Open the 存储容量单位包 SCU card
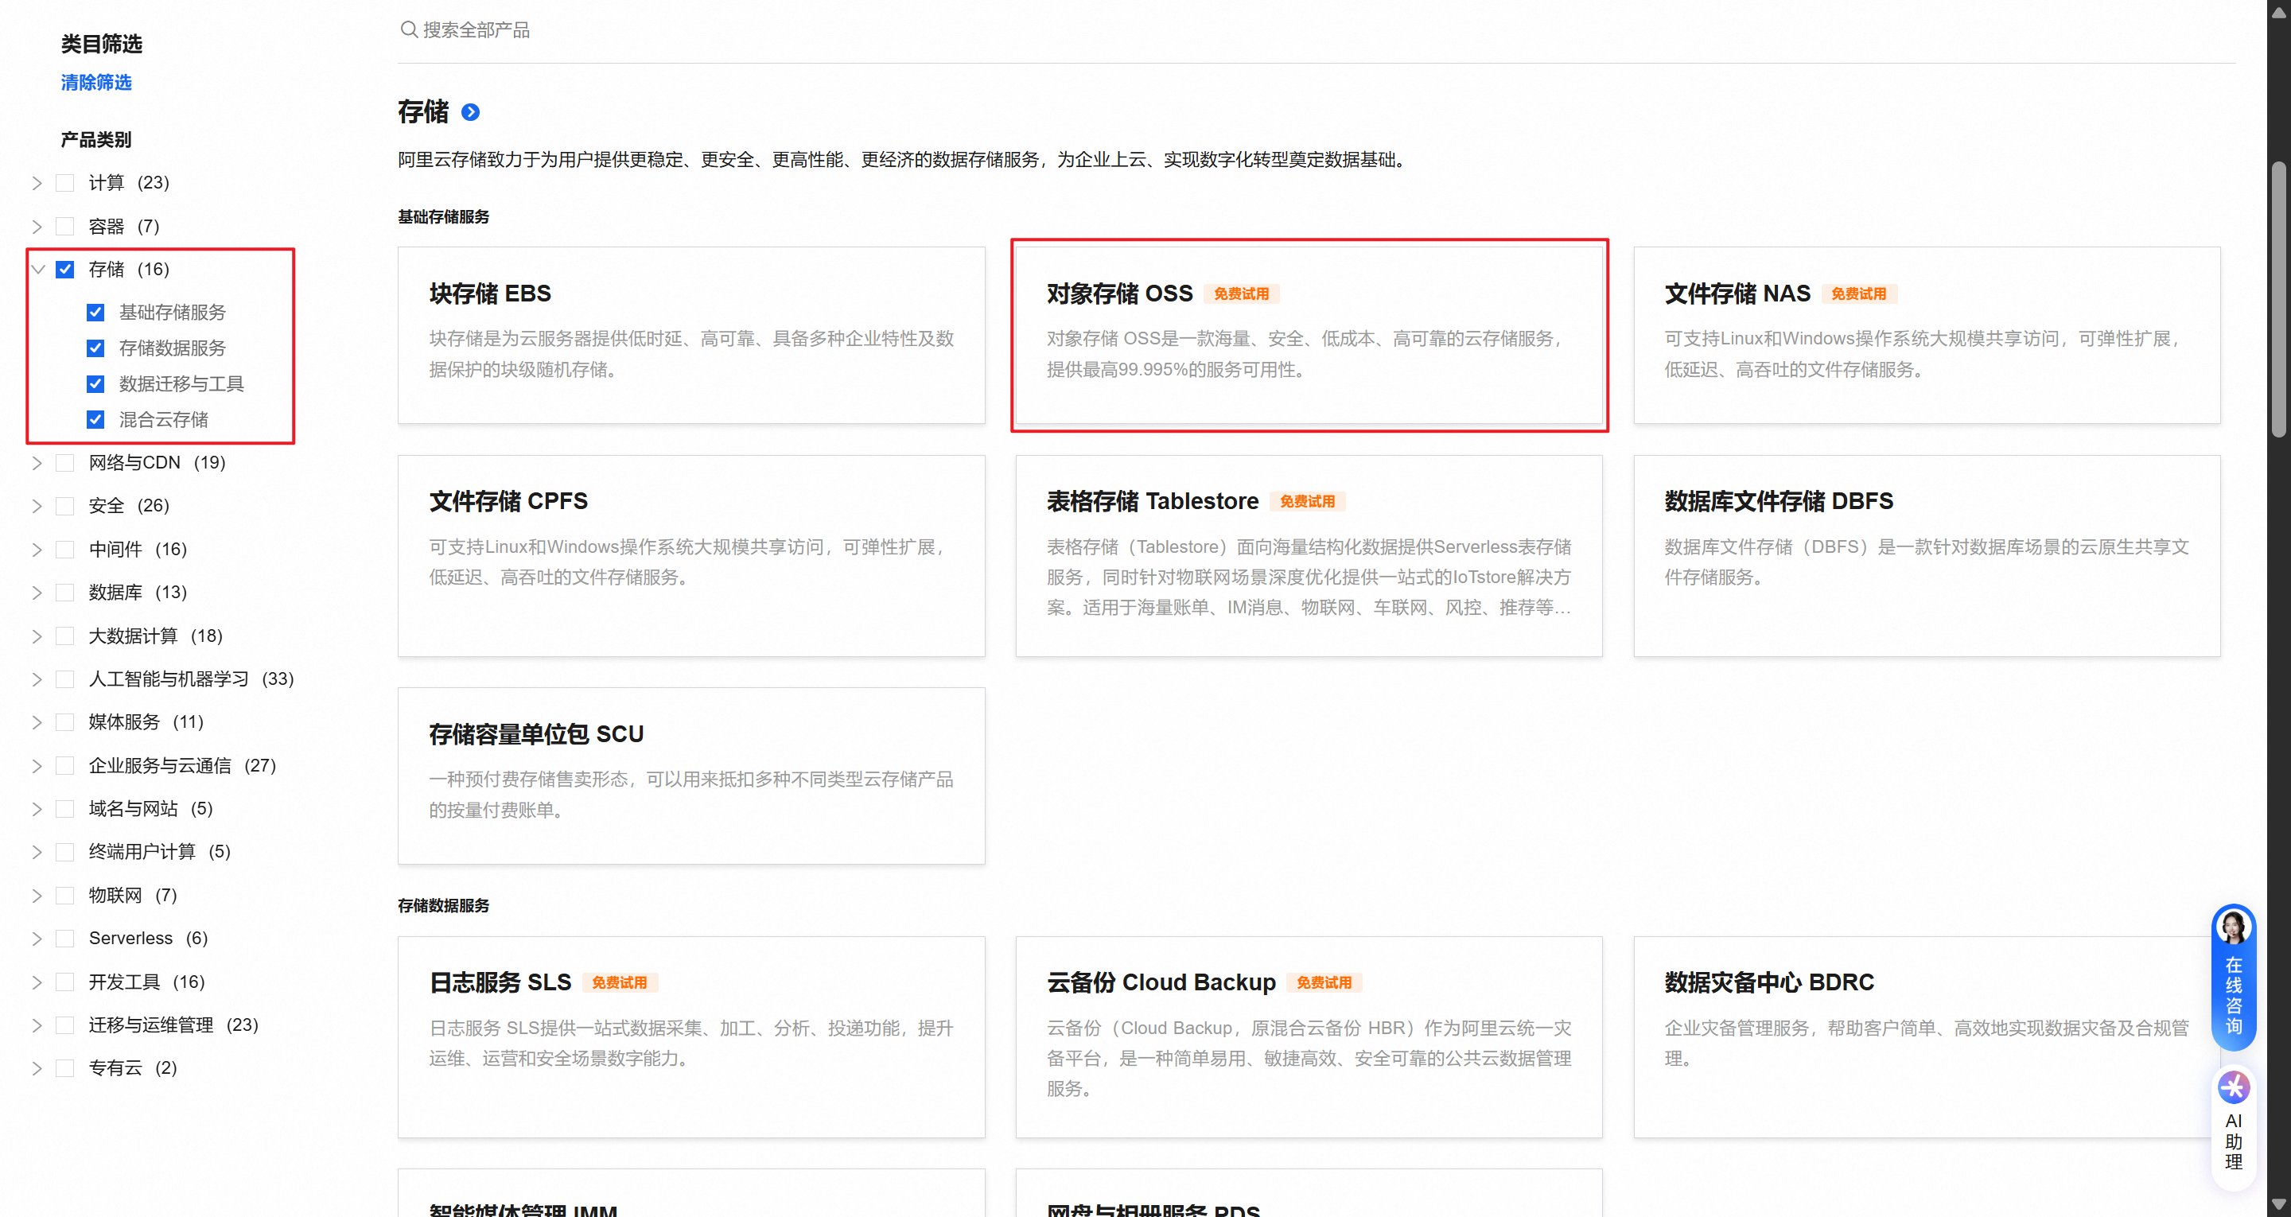The height and width of the screenshot is (1217, 2291). coord(691,776)
